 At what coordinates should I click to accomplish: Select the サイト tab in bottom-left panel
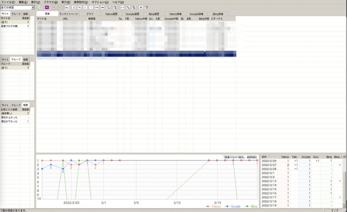click(x=5, y=105)
